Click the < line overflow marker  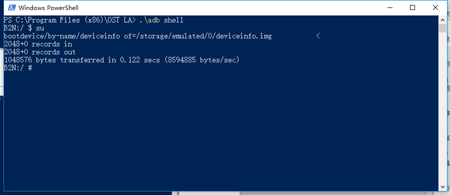pyautogui.click(x=318, y=36)
